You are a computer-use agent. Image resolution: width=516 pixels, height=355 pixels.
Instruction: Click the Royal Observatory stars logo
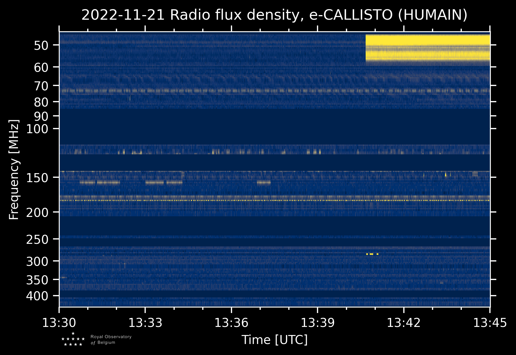coord(73,339)
